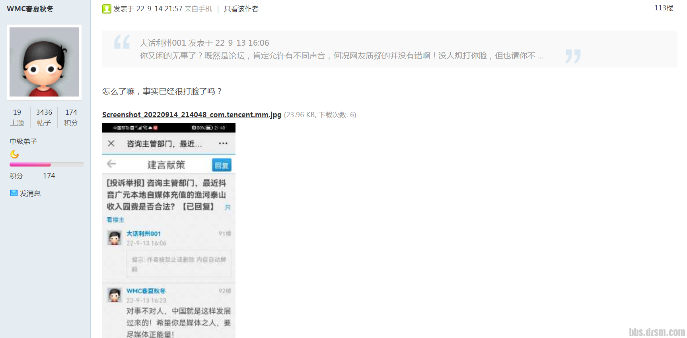Open the quoted 大话利州001 post header
Image resolution: width=687 pixels, height=338 pixels.
tap(204, 43)
